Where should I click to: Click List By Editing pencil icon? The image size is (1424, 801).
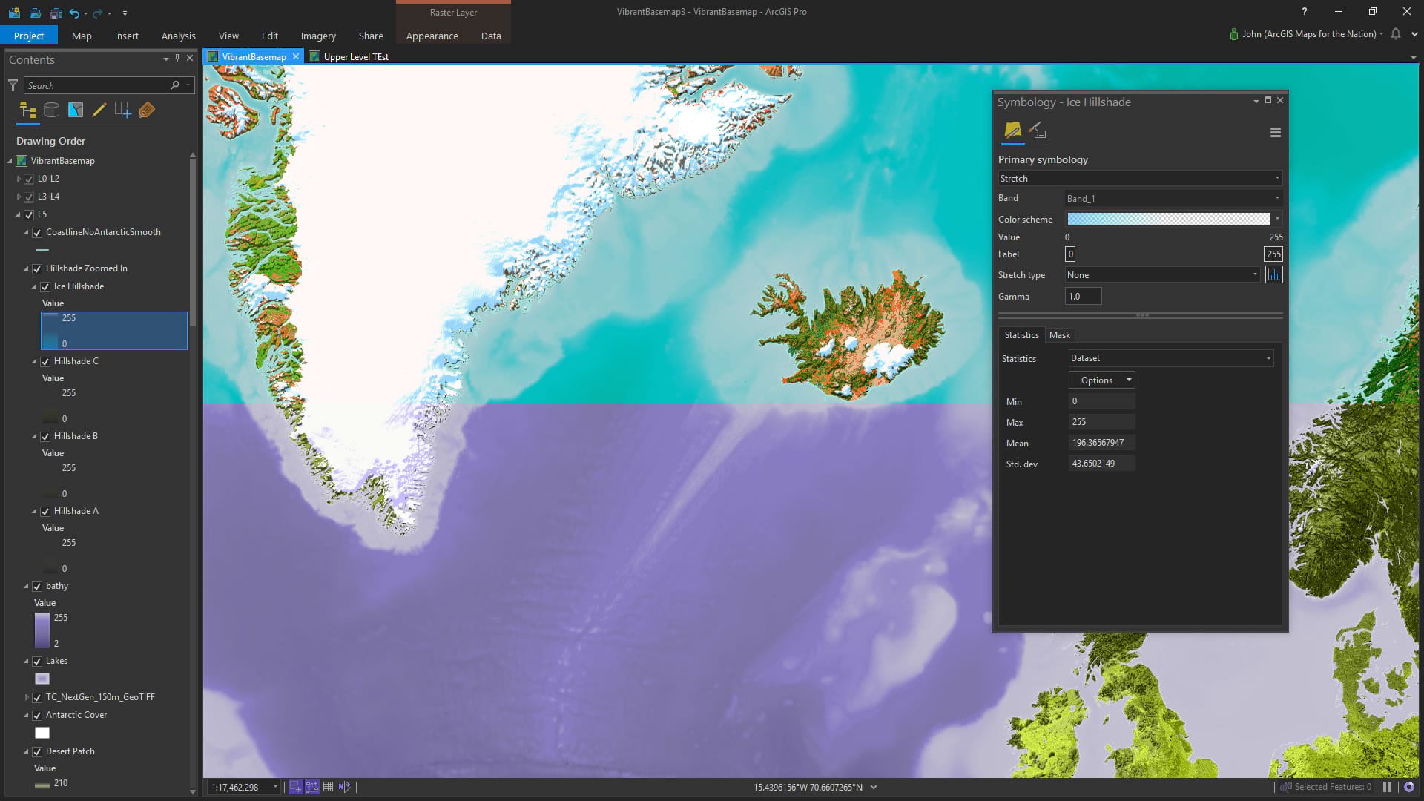pyautogui.click(x=99, y=111)
